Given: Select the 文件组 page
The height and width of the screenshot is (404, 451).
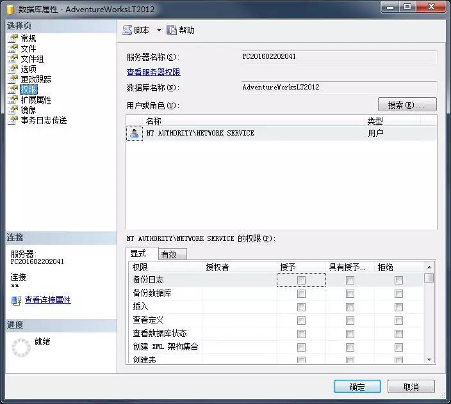Looking at the screenshot, I should coord(32,59).
